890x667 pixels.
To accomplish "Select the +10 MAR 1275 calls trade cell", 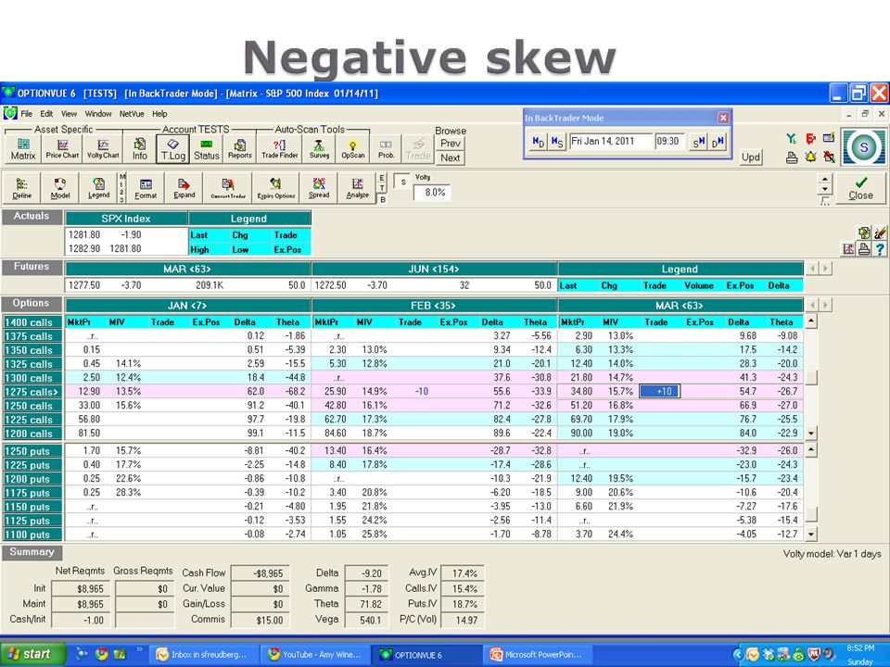I will (x=659, y=391).
